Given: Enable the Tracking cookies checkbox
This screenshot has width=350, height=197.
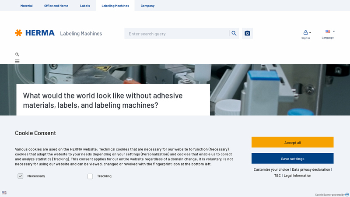Looking at the screenshot, I should pos(90,176).
